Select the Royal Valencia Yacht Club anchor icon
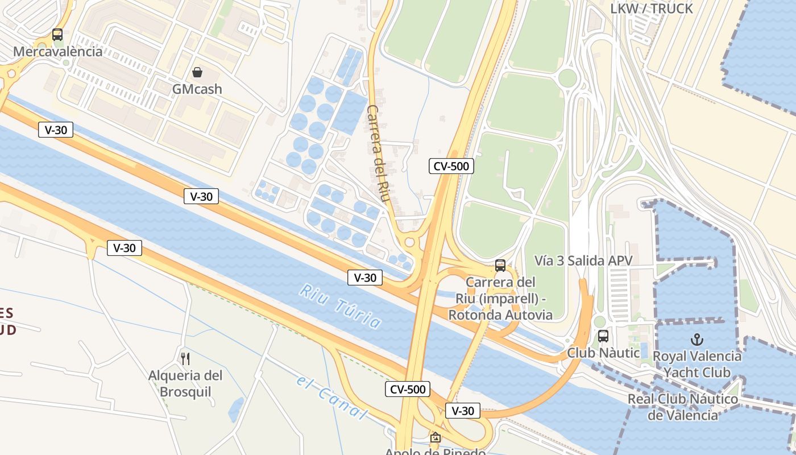Viewport: 796px width, 455px height. [x=697, y=340]
